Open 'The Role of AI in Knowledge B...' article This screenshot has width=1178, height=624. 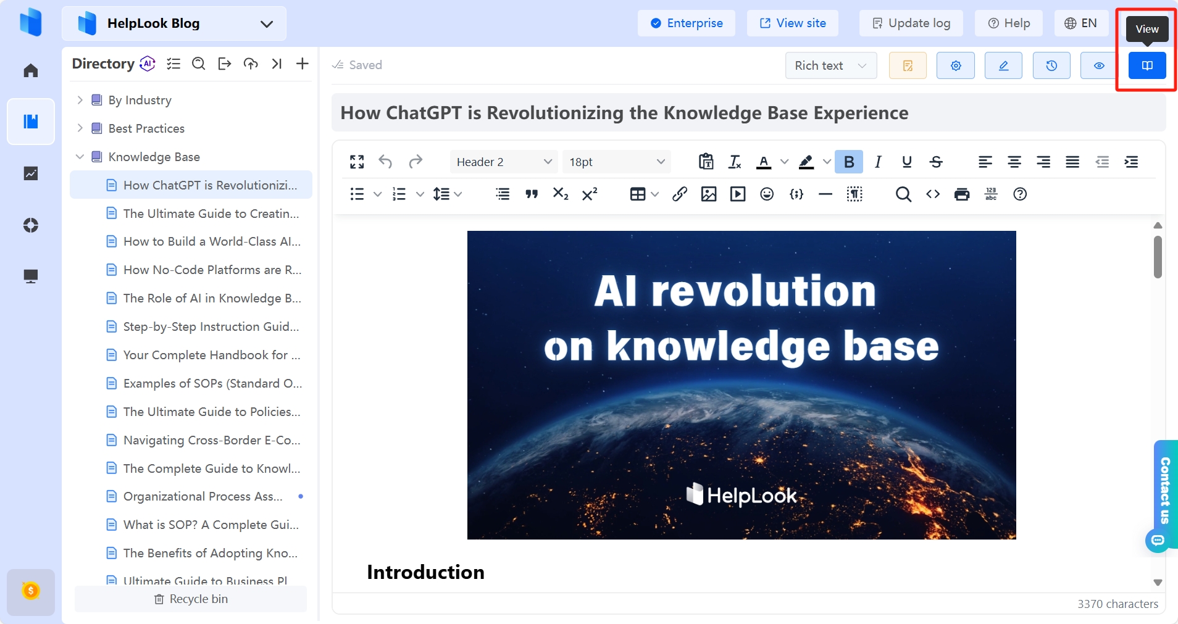click(212, 298)
